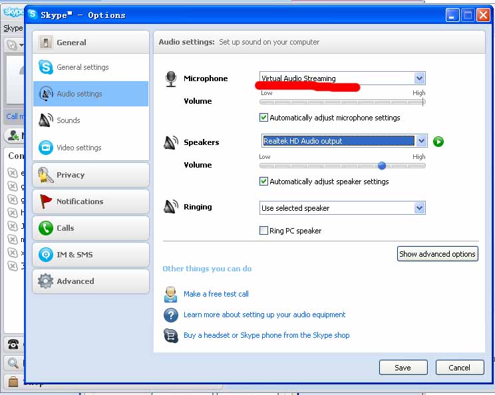Click the light switch icon on General

[46, 43]
